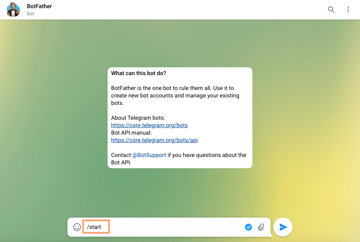Click the 'What can this bot do?' heading

[138, 73]
